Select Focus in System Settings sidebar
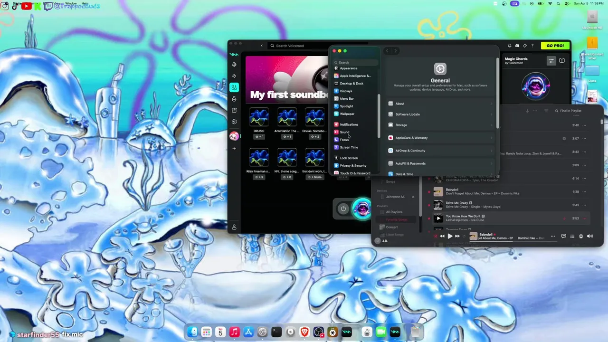Screen dimensions: 608x342 [x=355, y=140]
